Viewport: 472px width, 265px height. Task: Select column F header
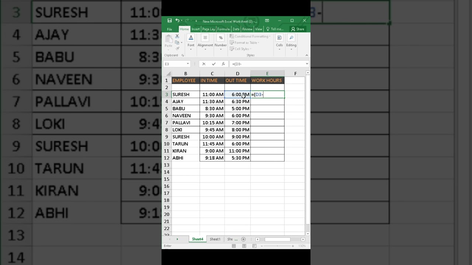pos(295,74)
